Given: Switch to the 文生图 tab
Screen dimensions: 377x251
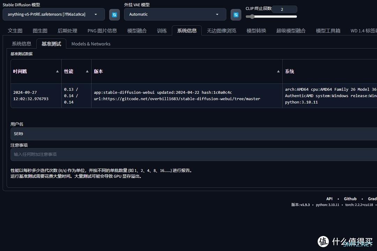Looking at the screenshot, I should pyautogui.click(x=15, y=31).
